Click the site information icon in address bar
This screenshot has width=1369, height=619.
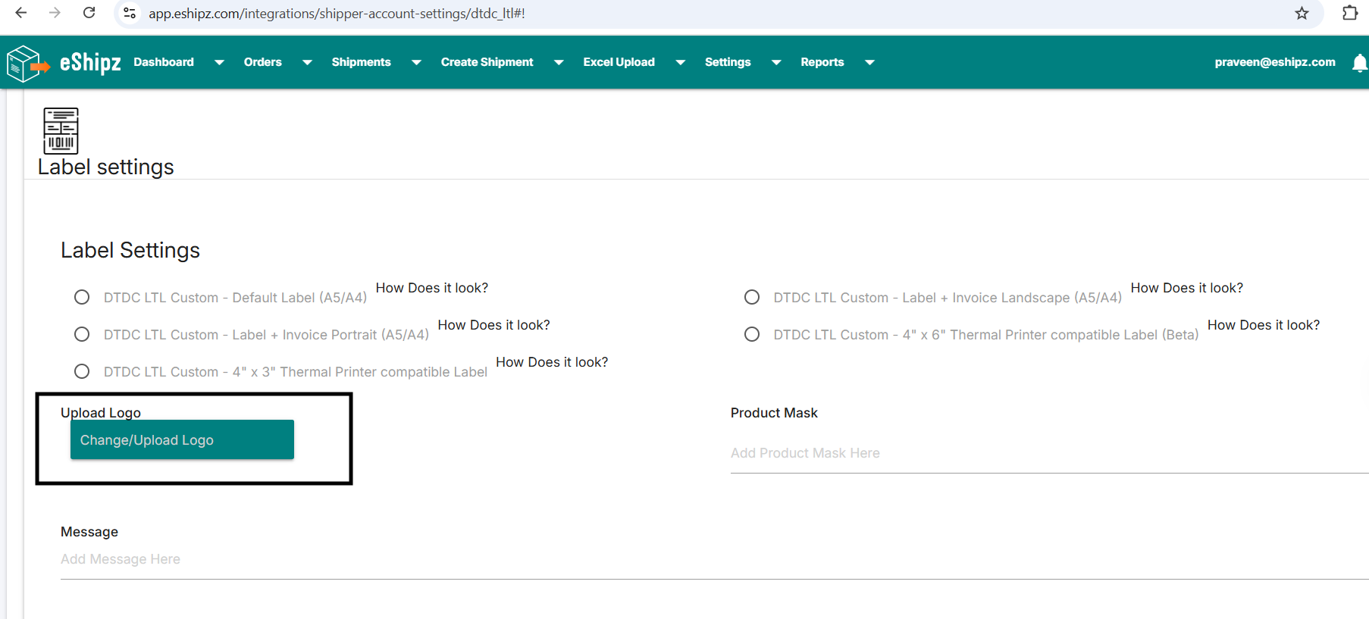[x=130, y=13]
